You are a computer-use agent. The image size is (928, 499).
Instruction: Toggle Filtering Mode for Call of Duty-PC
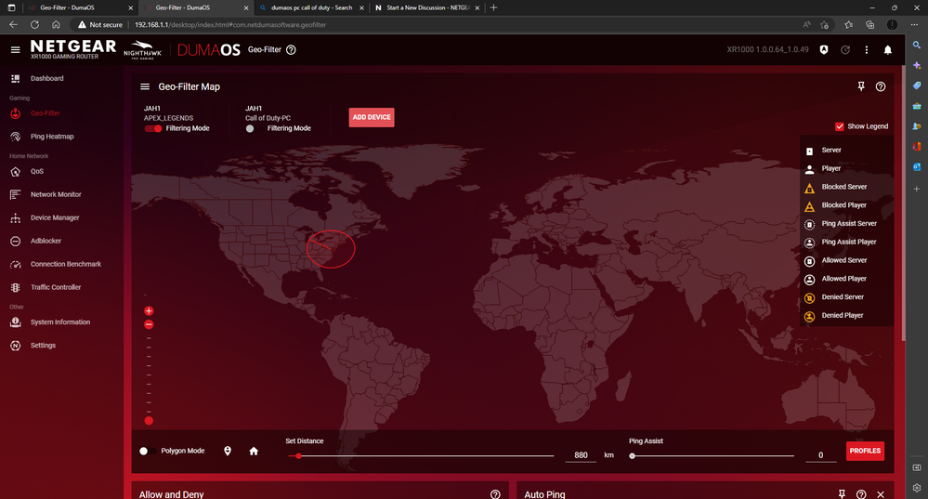pyautogui.click(x=255, y=128)
